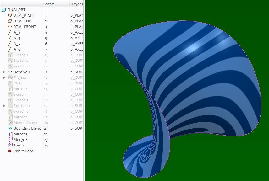Click feature number 23 cell
Image resolution: width=269 pixels, height=181 pixels.
click(x=46, y=140)
